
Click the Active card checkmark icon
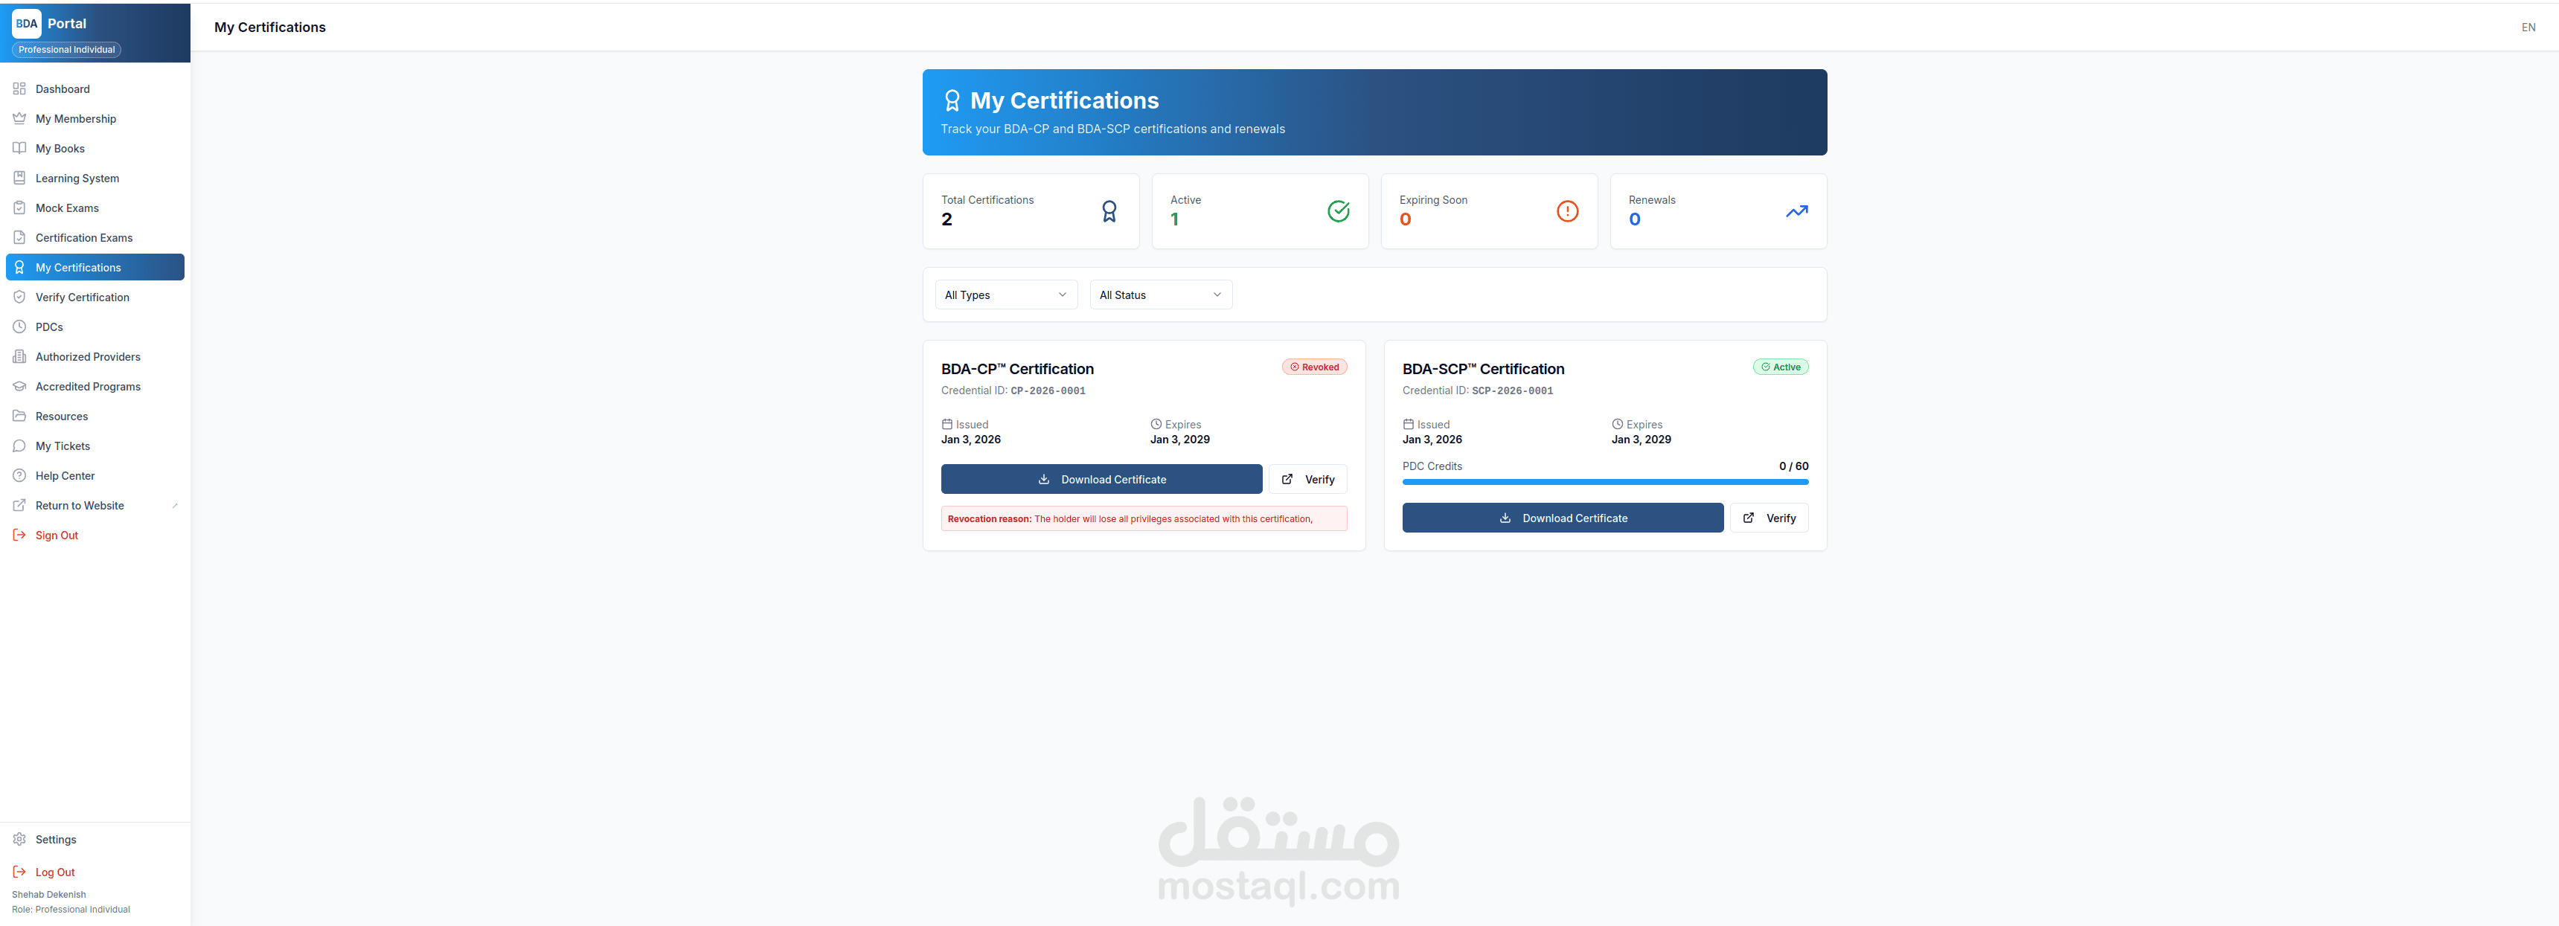coord(1338,211)
